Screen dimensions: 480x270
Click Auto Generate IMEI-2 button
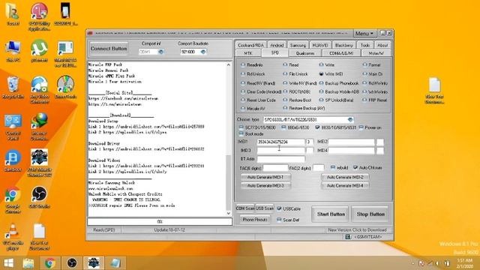[345, 177]
